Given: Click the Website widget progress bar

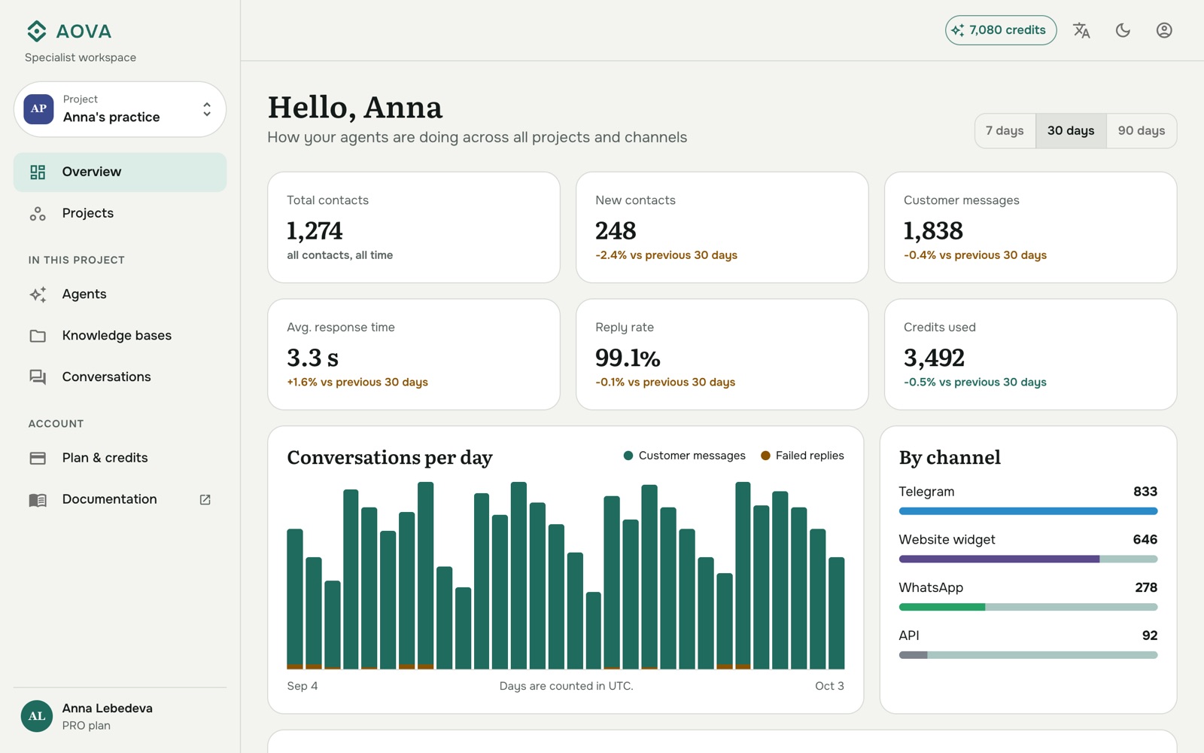Looking at the screenshot, I should pos(1028,559).
